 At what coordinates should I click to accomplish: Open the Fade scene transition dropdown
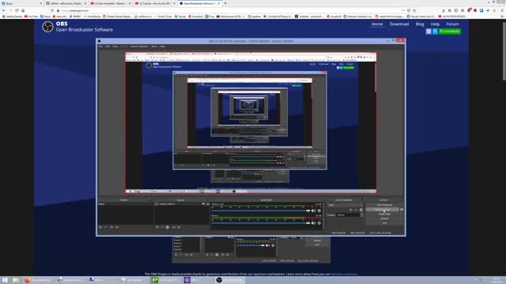(x=345, y=205)
